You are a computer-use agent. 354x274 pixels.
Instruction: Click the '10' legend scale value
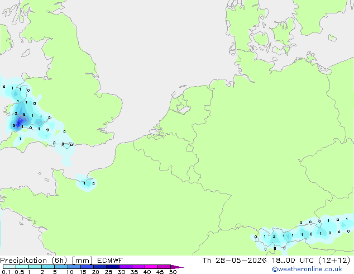(70, 272)
